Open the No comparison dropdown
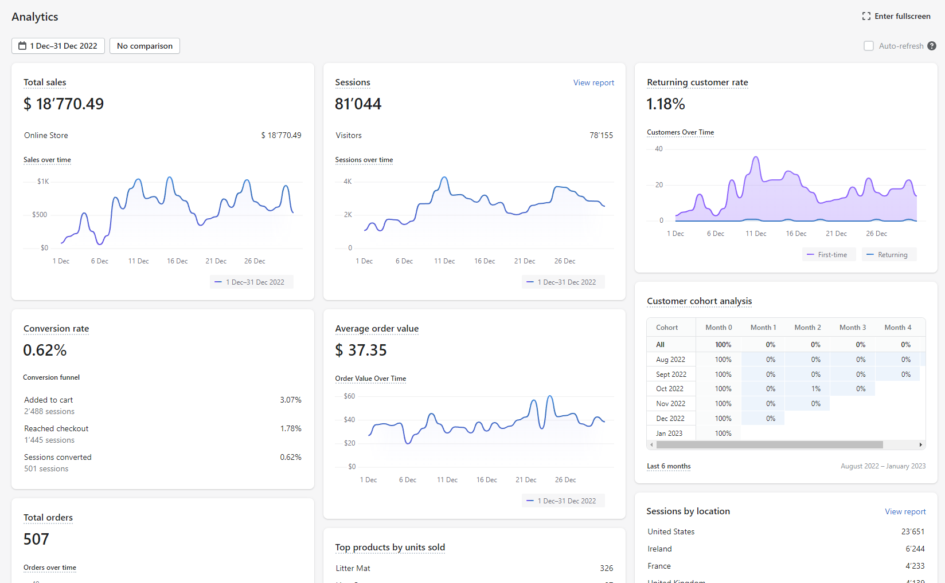Screen dimensions: 945x583 [145, 46]
